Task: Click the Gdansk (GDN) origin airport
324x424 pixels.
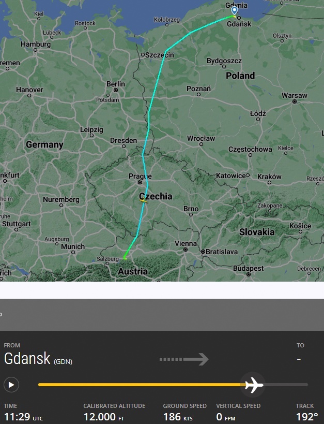Action: (38, 359)
